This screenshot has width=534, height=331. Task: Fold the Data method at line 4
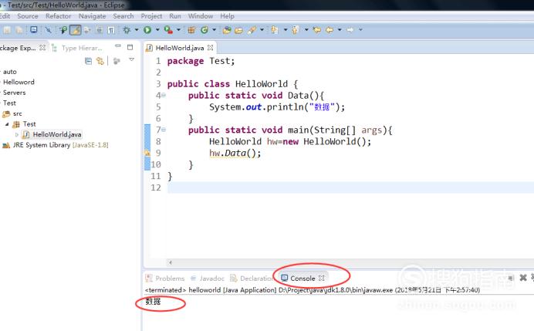point(164,96)
